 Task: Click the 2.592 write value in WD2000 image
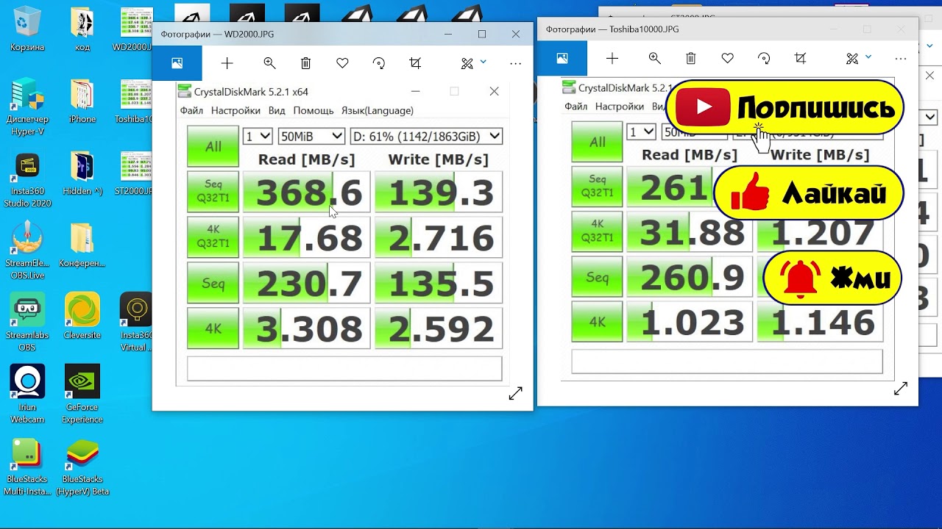tap(439, 328)
